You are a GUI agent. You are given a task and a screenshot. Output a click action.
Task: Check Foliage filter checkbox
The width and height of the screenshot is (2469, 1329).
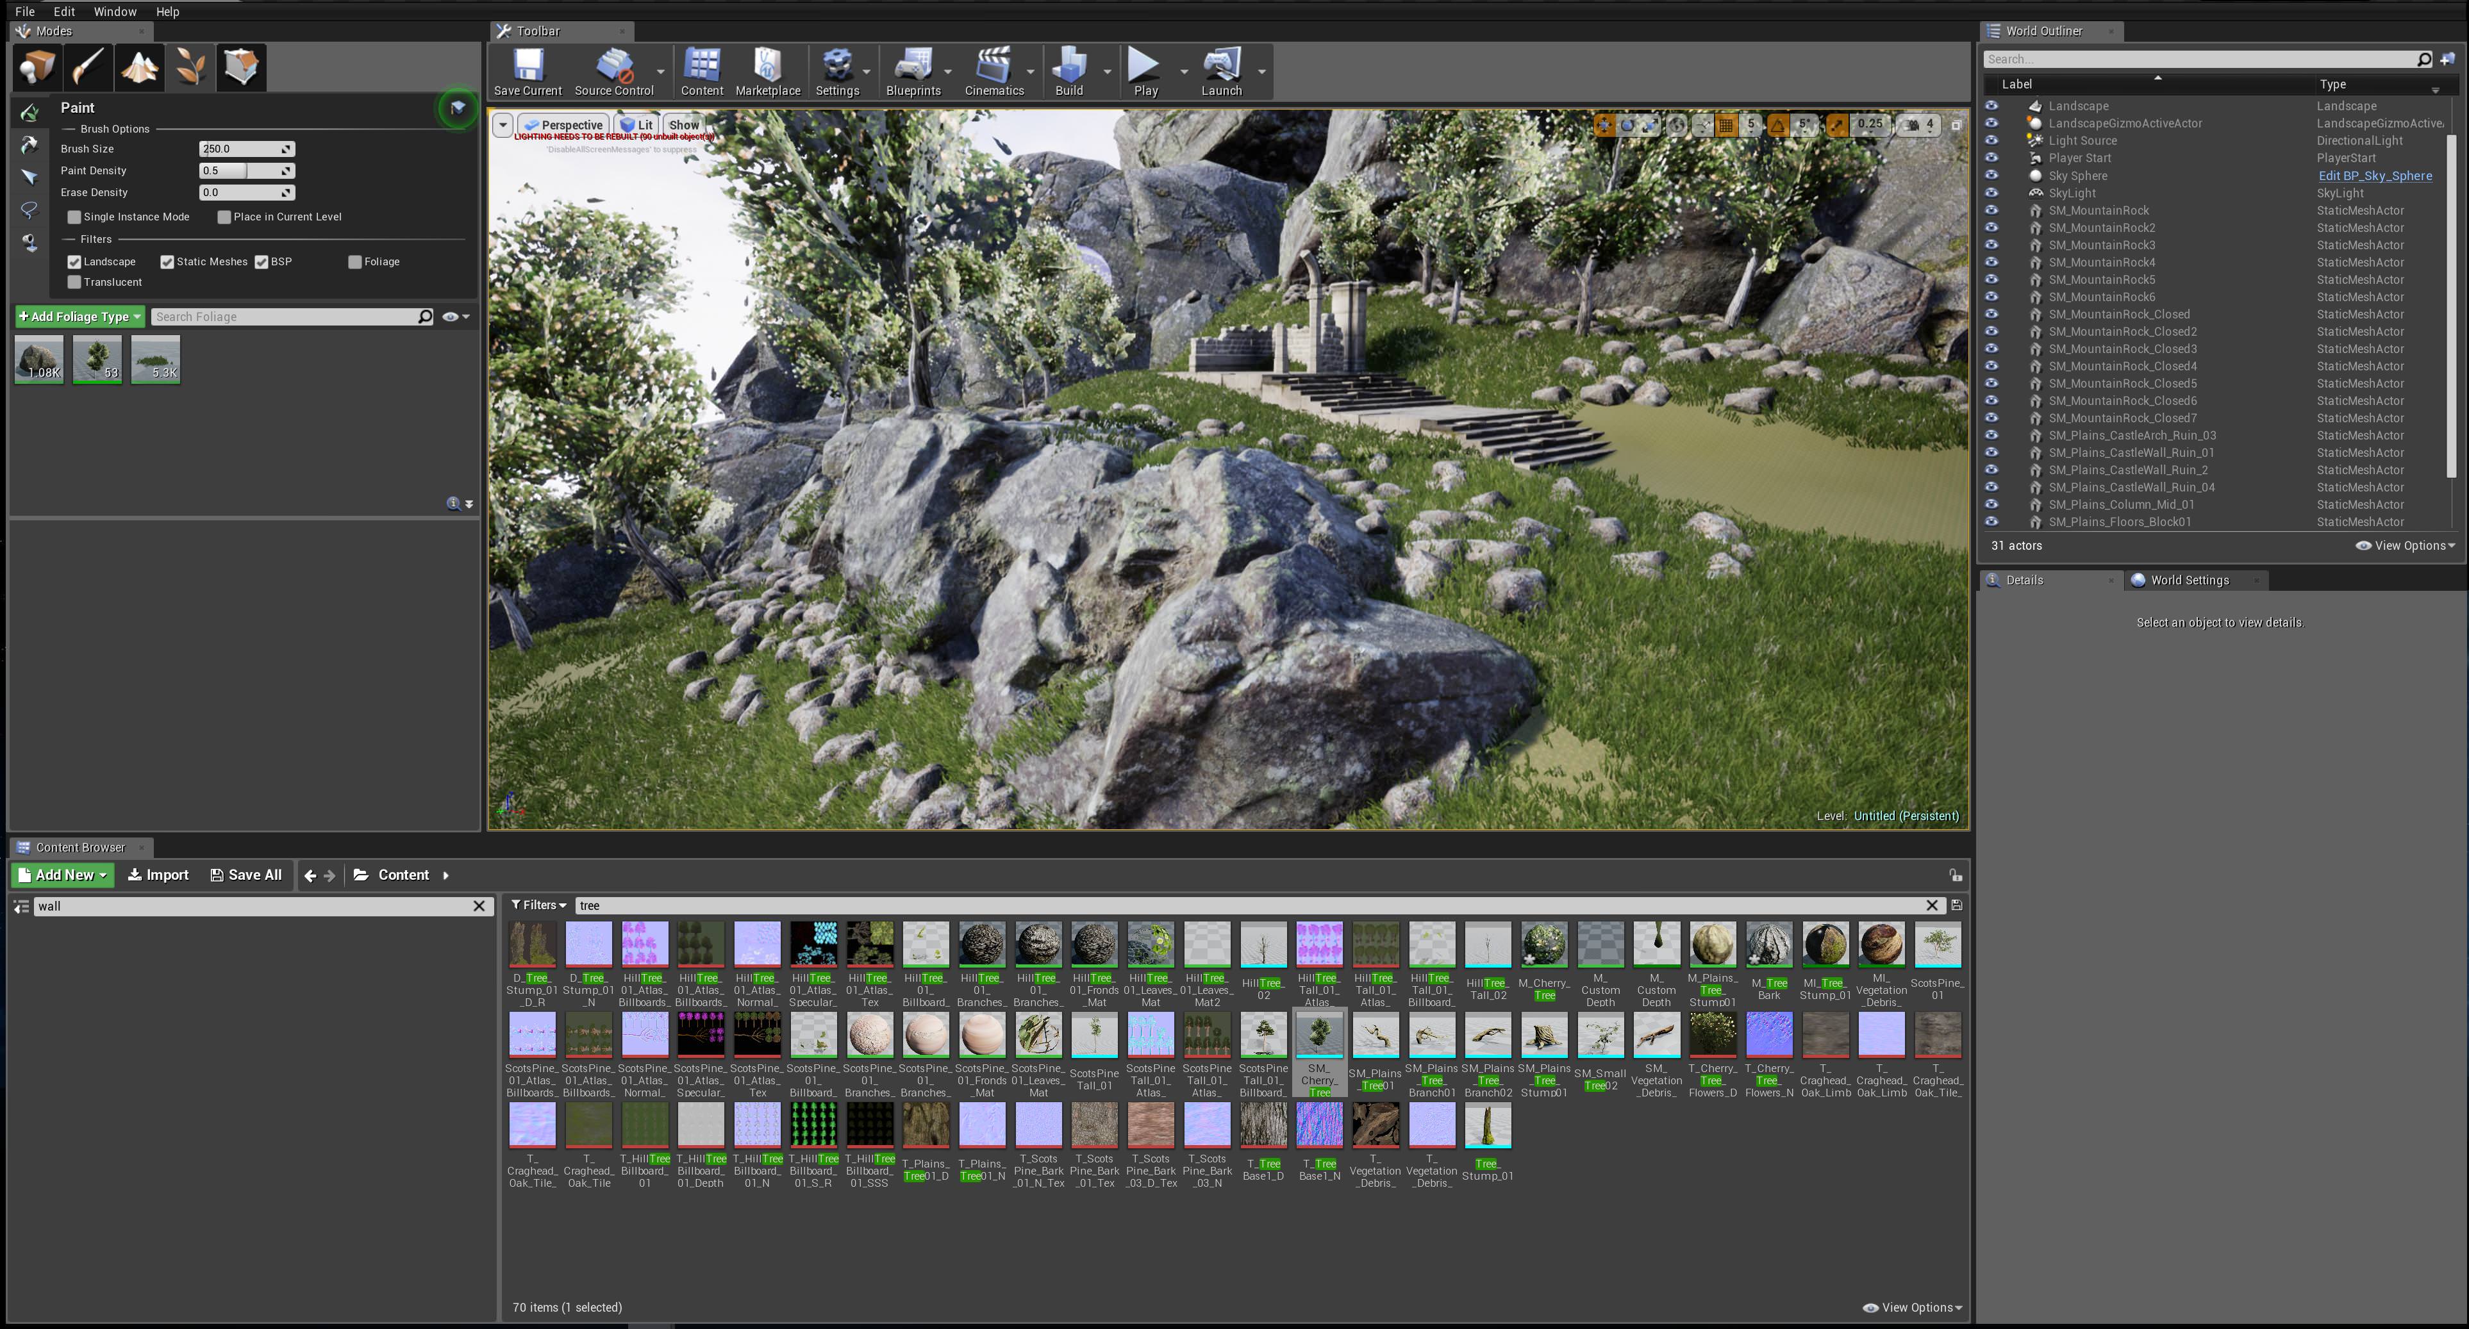[x=354, y=263]
